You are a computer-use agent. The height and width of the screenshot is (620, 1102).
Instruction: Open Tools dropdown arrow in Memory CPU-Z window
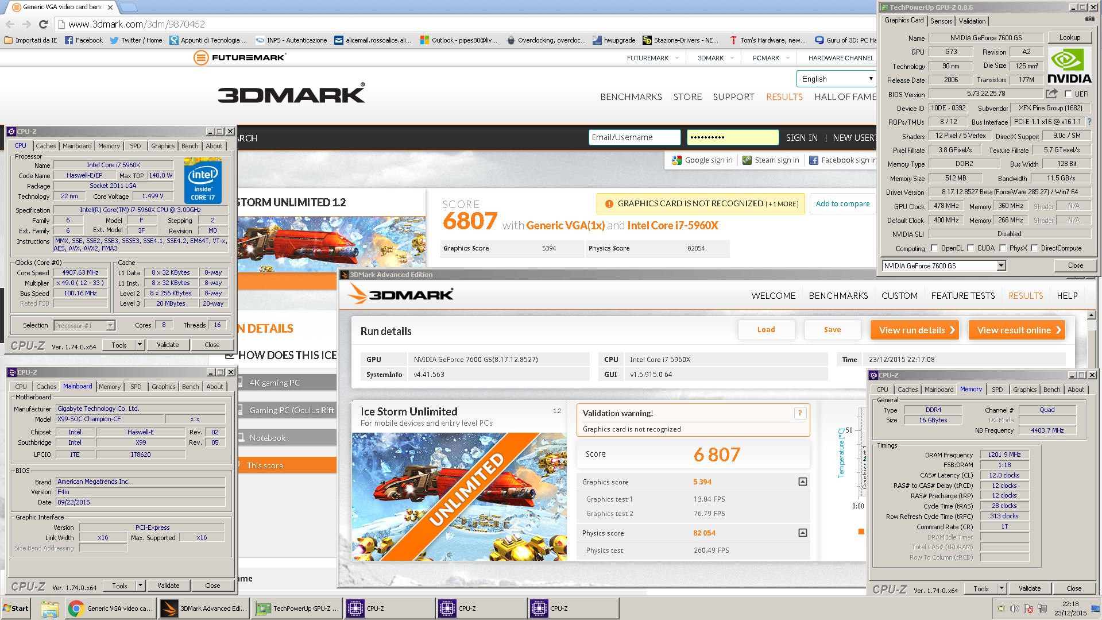[1002, 588]
